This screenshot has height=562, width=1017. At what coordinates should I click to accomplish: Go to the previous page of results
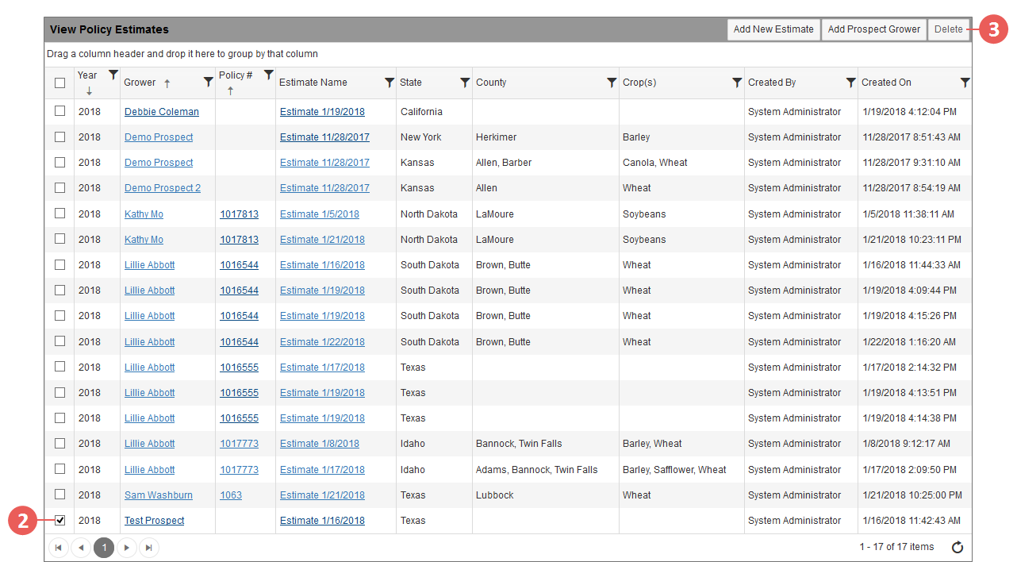click(x=81, y=547)
